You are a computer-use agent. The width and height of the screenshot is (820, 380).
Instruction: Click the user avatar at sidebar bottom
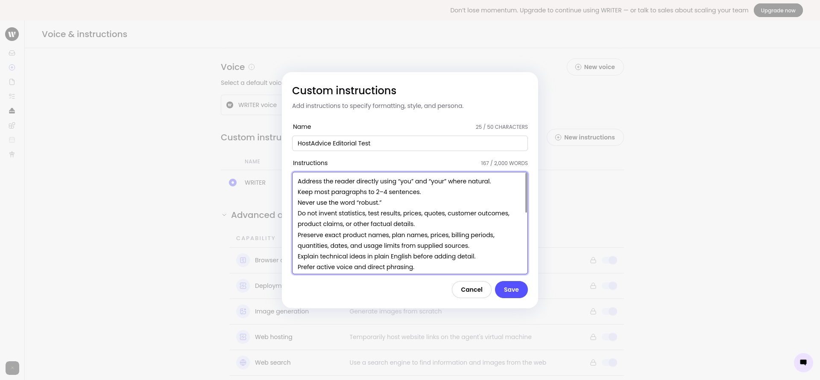click(12, 368)
